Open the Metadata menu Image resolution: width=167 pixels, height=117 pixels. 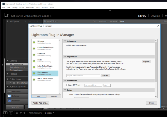click(x=30, y=8)
